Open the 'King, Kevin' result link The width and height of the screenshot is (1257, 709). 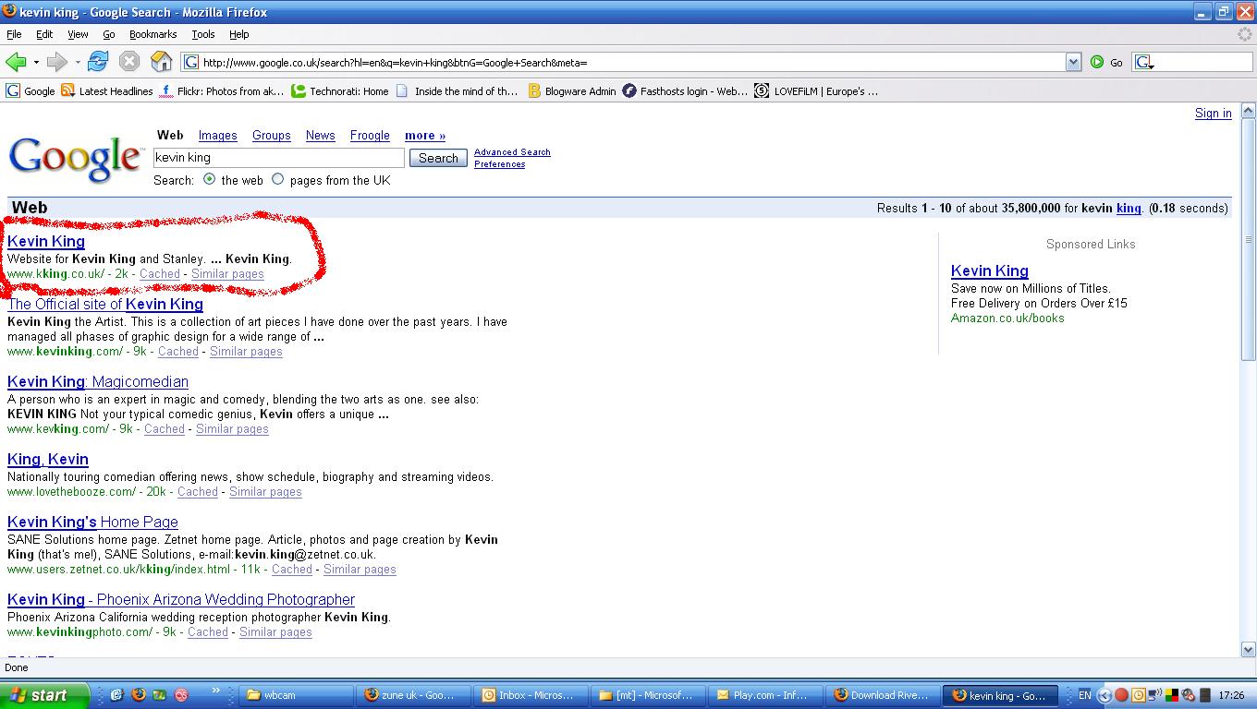pyautogui.click(x=48, y=460)
